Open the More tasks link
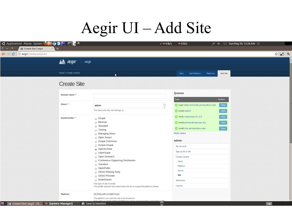 click(x=180, y=133)
